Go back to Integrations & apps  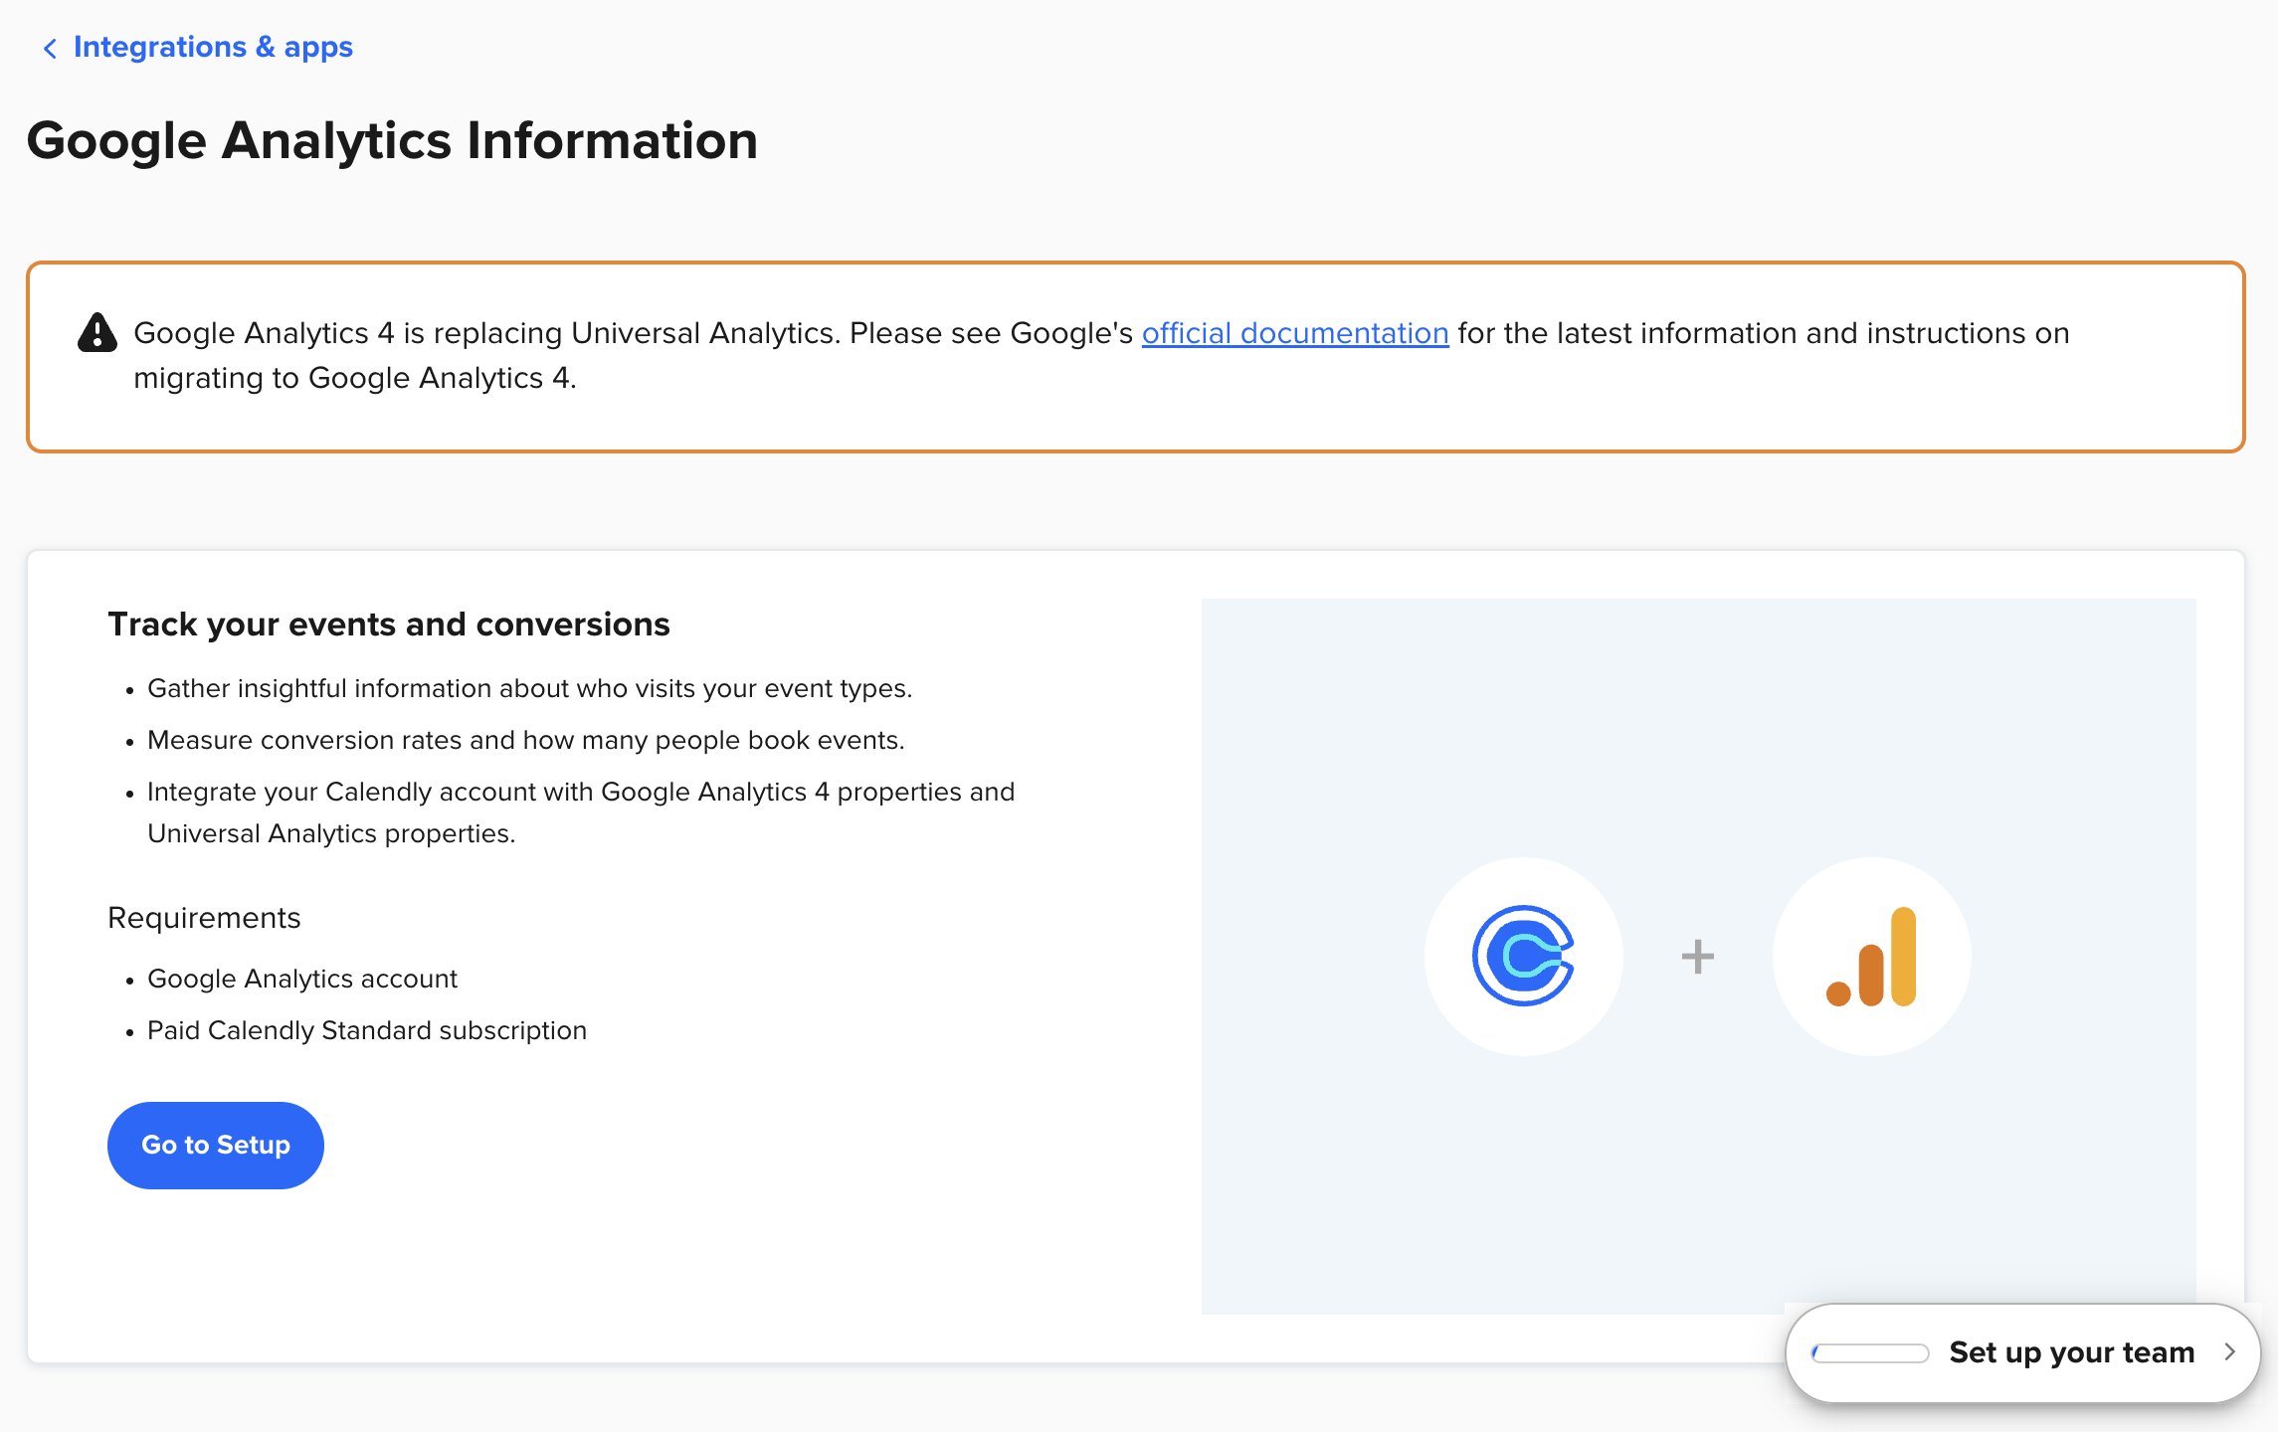coord(213,47)
